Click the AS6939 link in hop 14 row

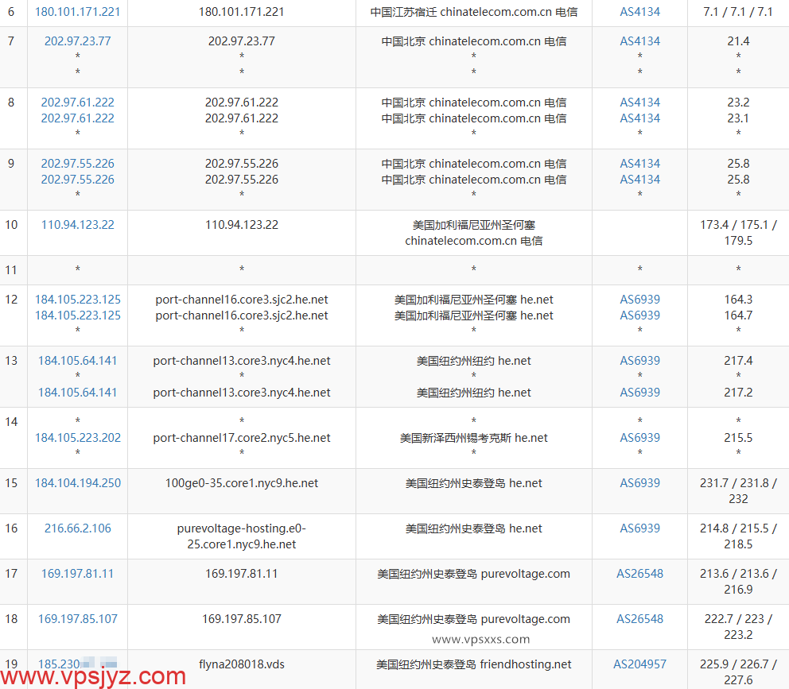[x=639, y=438]
